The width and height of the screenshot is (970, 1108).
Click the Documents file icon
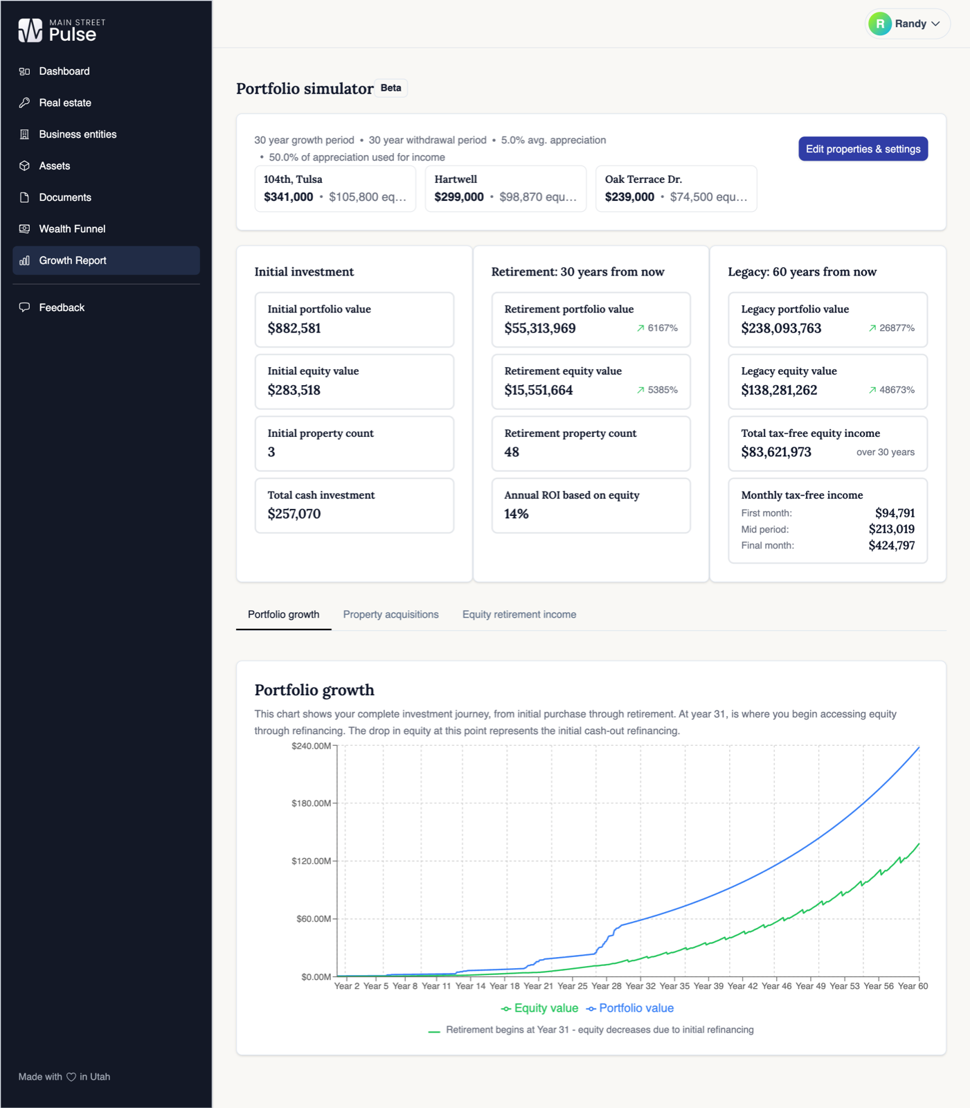pos(24,197)
